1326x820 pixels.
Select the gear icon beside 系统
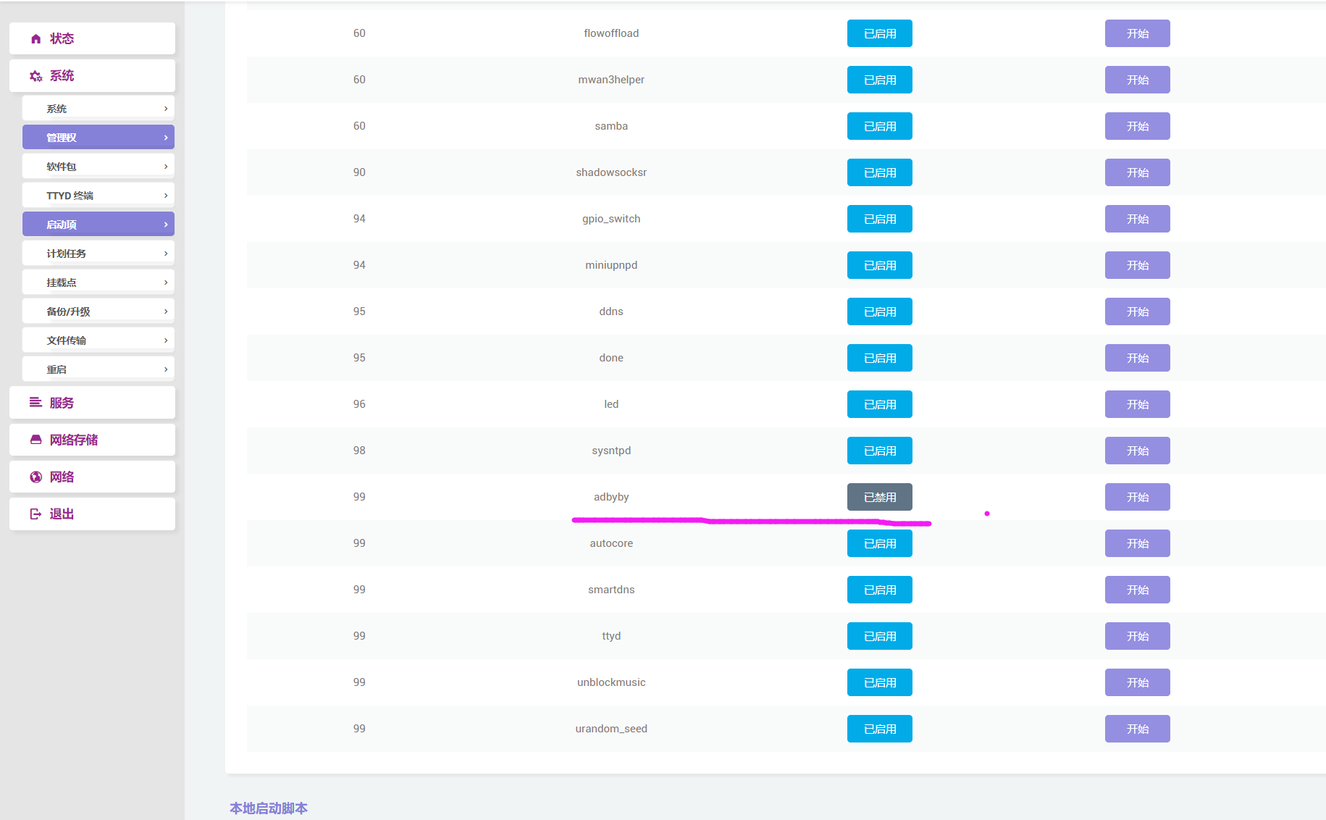coord(35,75)
